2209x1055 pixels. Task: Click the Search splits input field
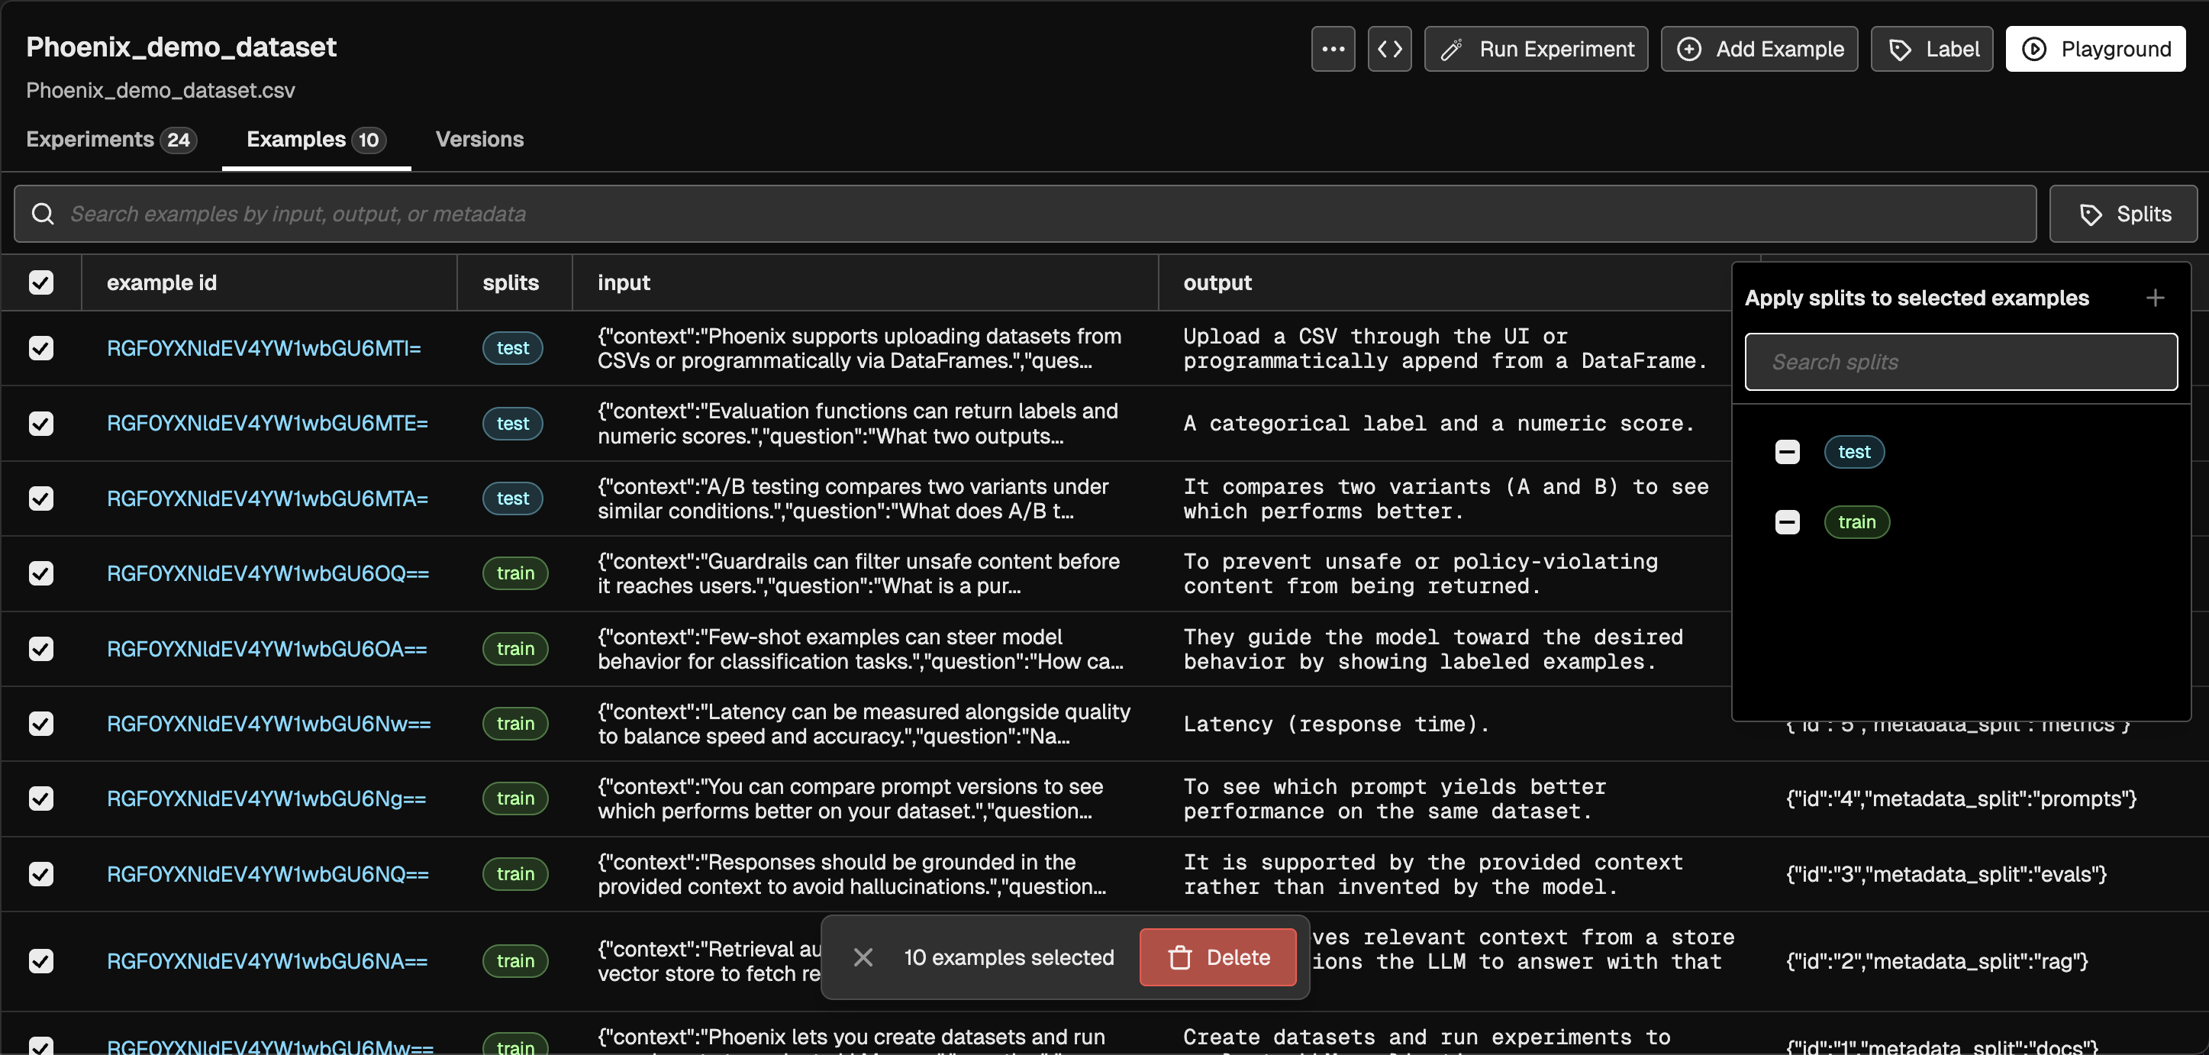(1960, 362)
